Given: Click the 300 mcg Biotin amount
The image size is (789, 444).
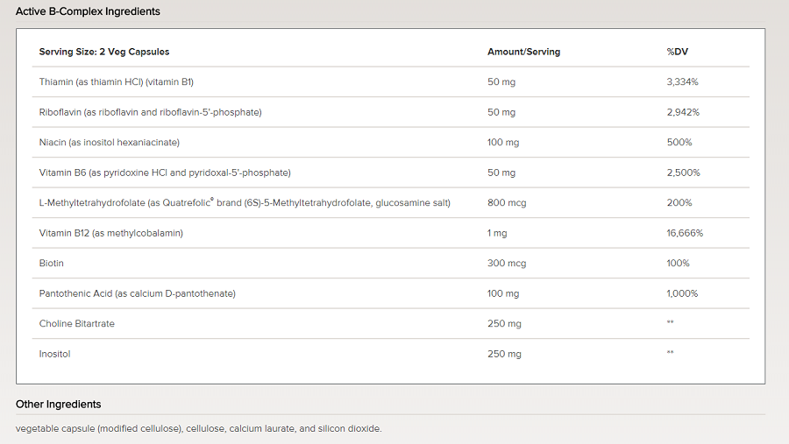Looking at the screenshot, I should [x=507, y=263].
